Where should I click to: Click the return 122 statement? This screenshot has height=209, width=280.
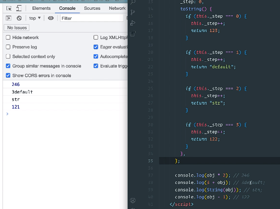coord(205,139)
